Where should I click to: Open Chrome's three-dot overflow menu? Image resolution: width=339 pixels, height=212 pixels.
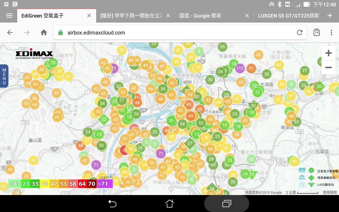click(331, 32)
